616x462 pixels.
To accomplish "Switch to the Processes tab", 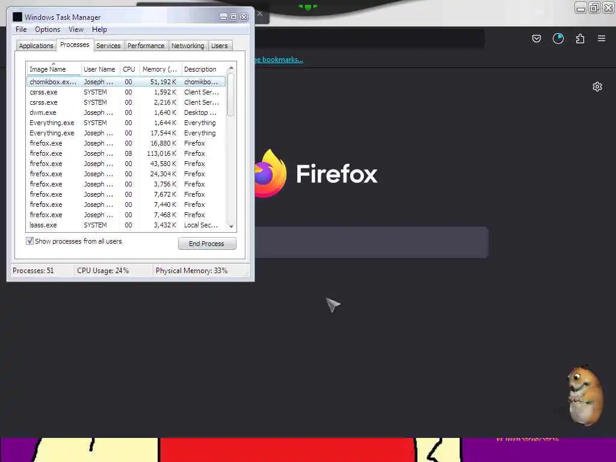I will coord(75,45).
